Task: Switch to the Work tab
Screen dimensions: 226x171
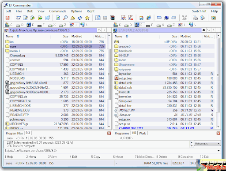Action: (143, 133)
